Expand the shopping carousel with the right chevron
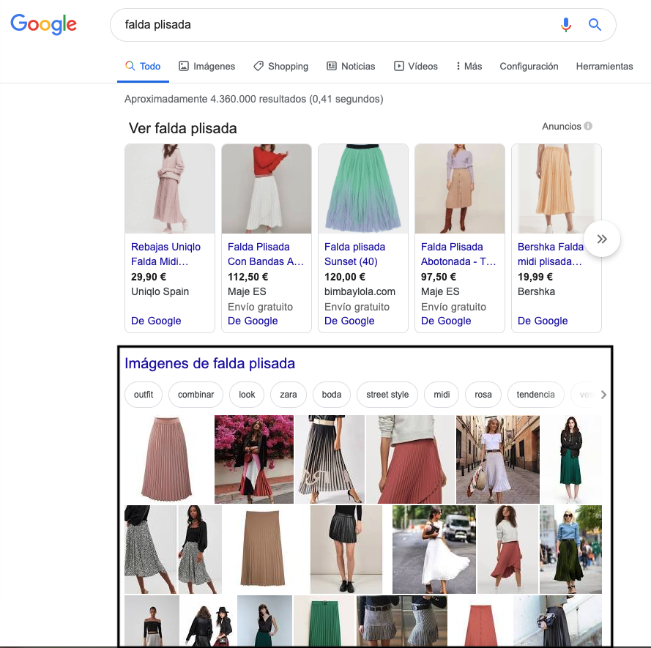This screenshot has height=648, width=651. (601, 239)
